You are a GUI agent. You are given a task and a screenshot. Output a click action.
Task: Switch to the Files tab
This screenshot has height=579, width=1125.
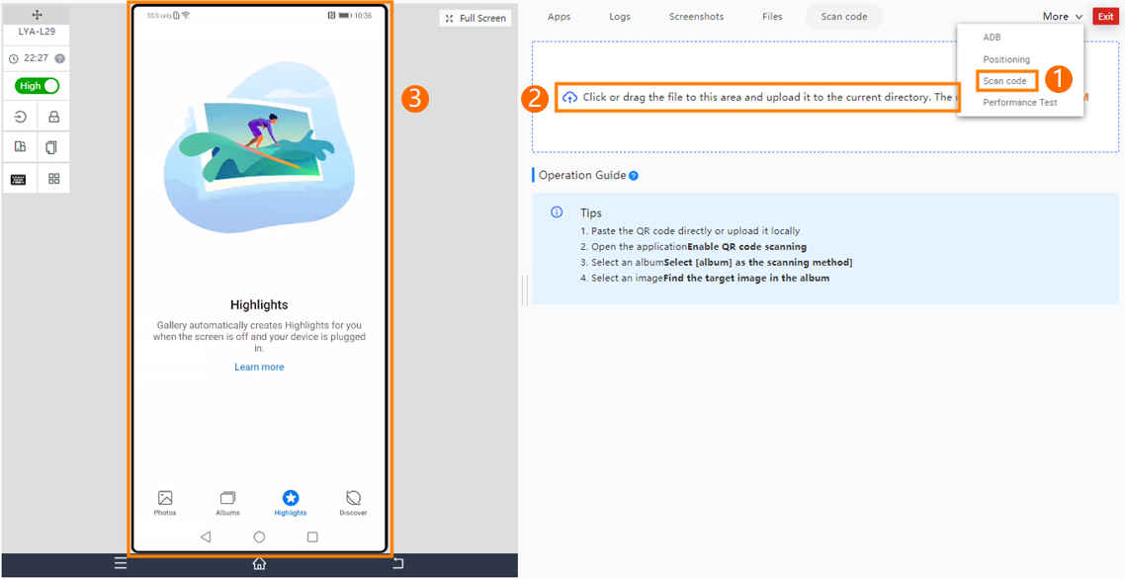[x=773, y=17]
